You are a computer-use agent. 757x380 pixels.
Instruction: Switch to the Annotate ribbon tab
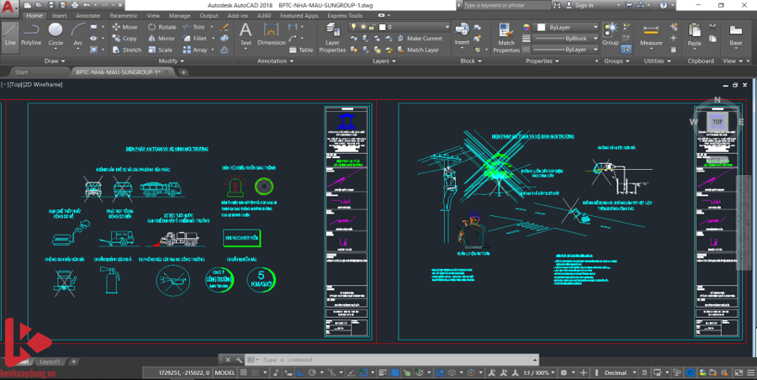(x=87, y=15)
